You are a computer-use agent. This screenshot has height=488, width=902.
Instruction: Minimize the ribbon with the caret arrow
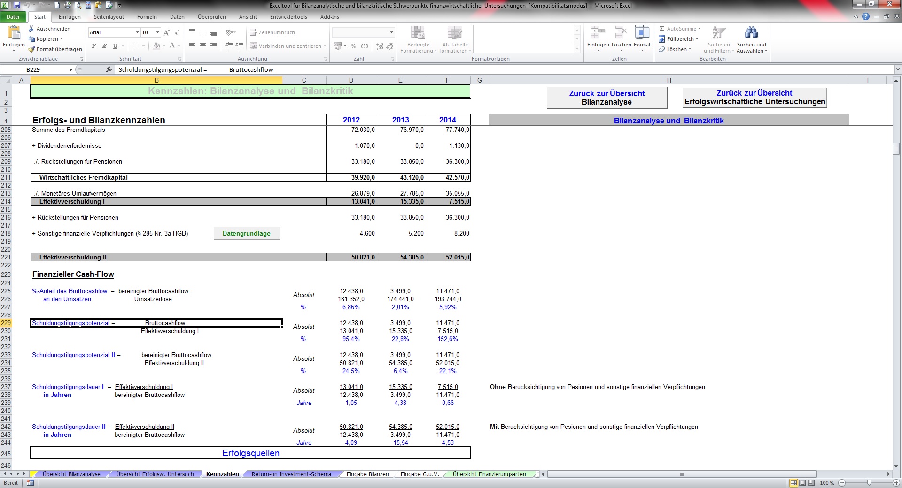coord(855,17)
